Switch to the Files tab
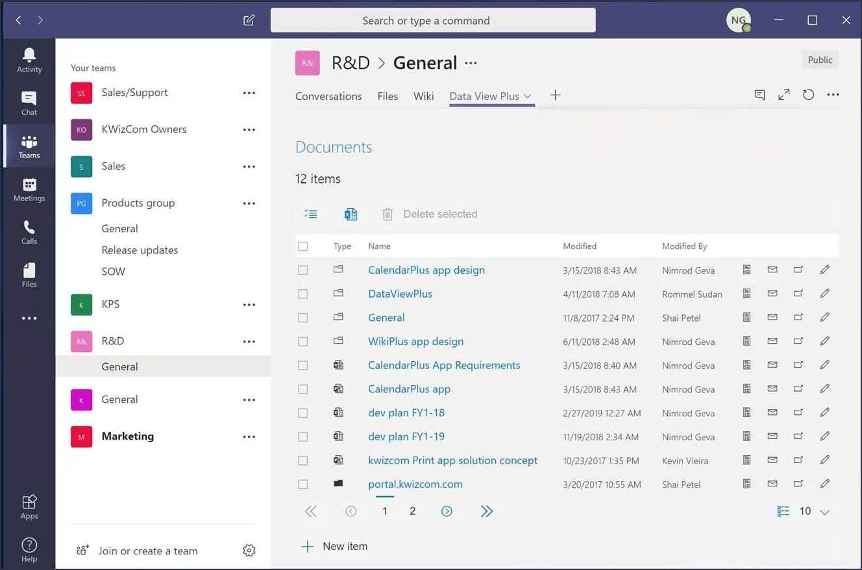Image resolution: width=862 pixels, height=570 pixels. 388,96
